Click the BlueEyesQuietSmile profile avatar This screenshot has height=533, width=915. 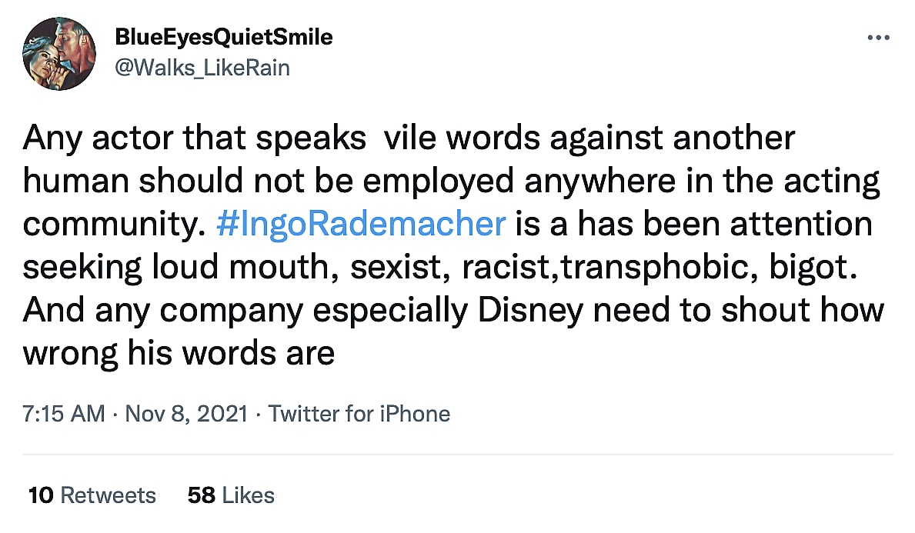60,54
